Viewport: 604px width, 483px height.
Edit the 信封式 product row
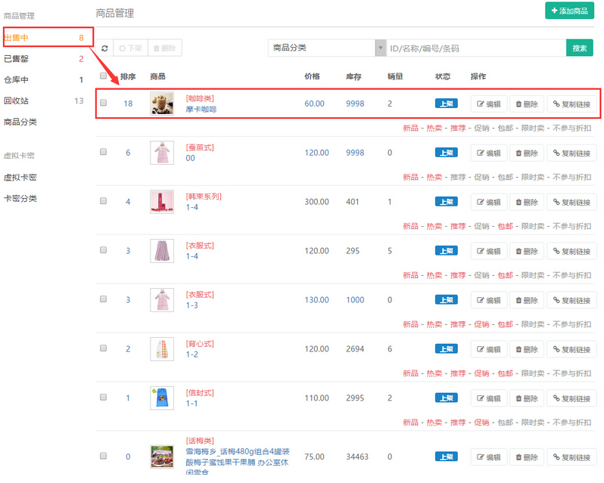[x=488, y=399]
